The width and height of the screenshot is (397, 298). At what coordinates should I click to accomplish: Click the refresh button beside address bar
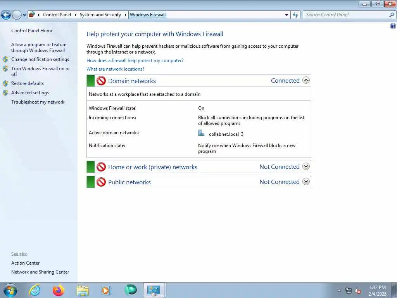click(295, 15)
